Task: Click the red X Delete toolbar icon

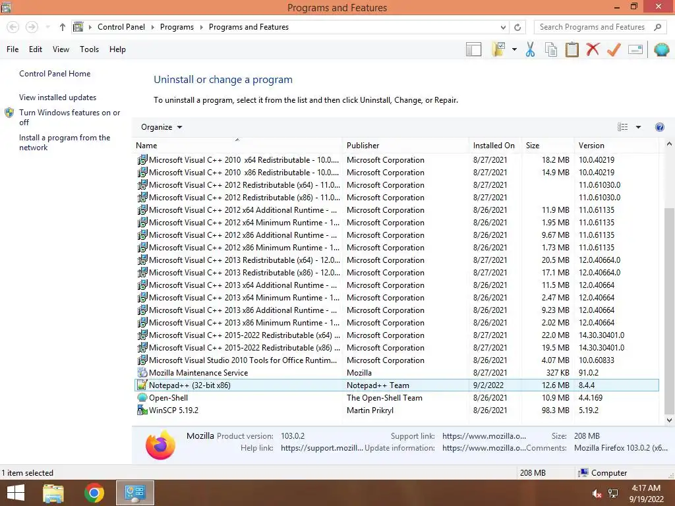Action: point(593,49)
